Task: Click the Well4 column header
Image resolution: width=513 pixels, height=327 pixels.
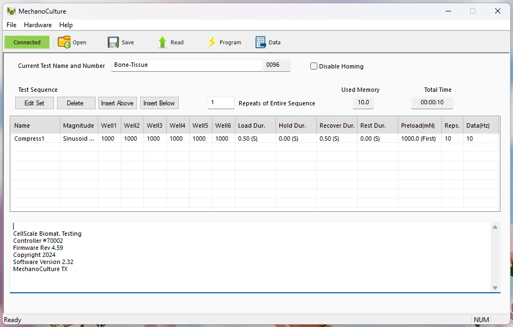Action: click(x=178, y=125)
